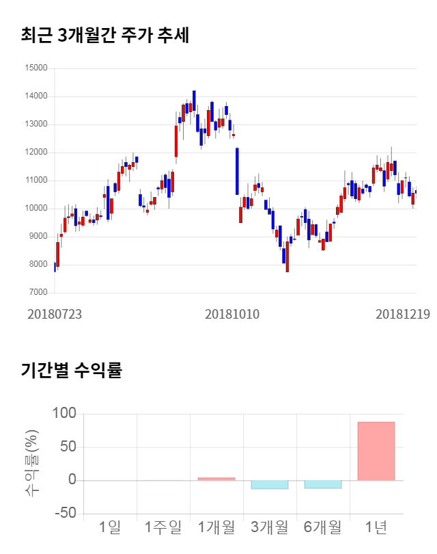
Task: Click the 7000 price axis label
Action: (x=38, y=293)
